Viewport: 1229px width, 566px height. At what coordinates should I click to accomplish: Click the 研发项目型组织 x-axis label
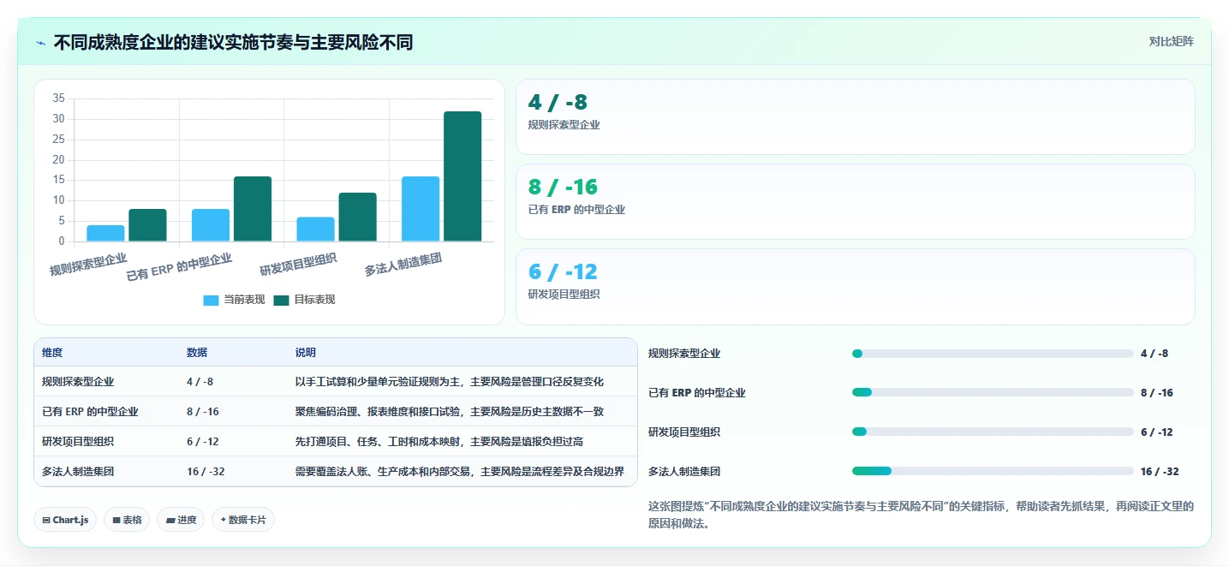coord(298,265)
